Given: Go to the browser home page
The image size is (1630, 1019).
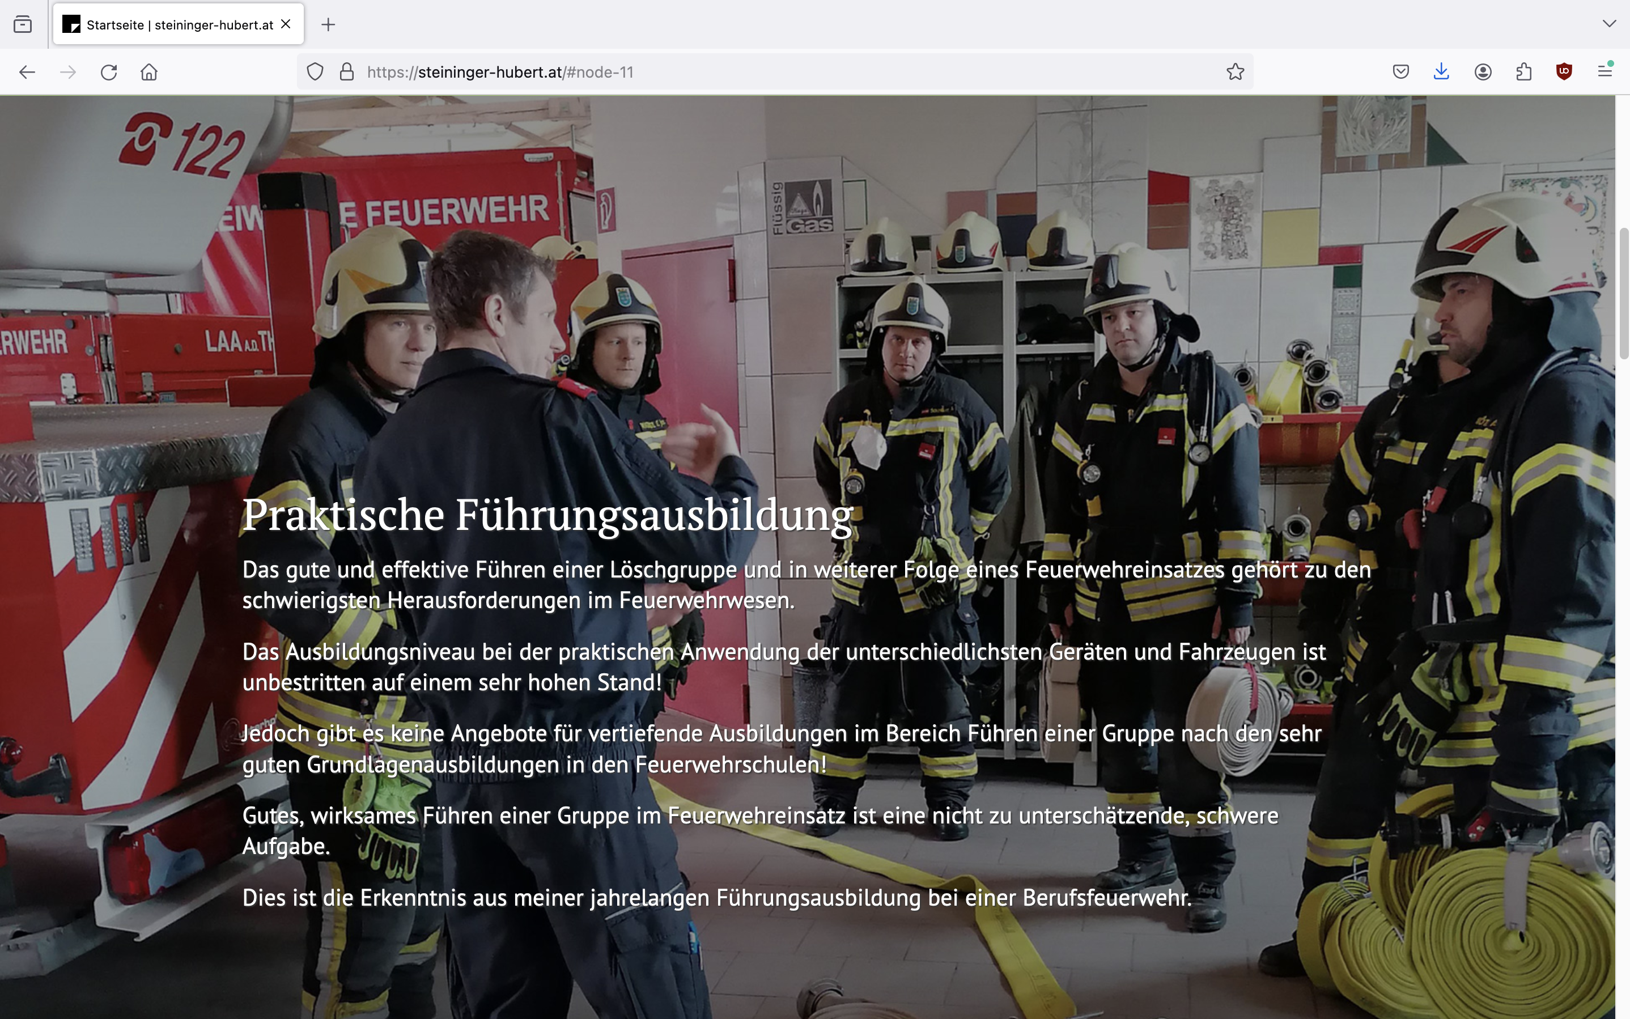Looking at the screenshot, I should coord(149,72).
